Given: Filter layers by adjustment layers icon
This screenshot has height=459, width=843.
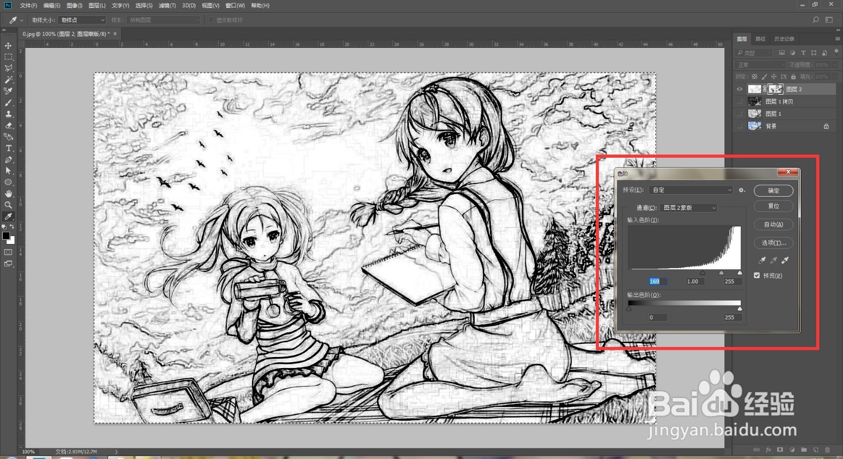Looking at the screenshot, I should 792,53.
